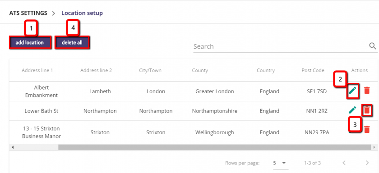Viewport: 379px width, 173px height.
Task: Click the search magnifier icon
Action: (373, 46)
